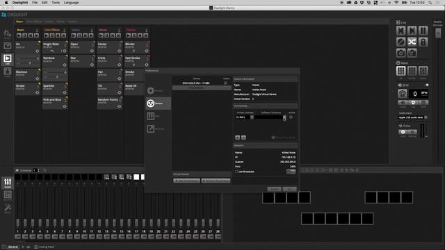This screenshot has width=445, height=250.
Task: Adjust the Master Dimmer slider
Action: click(438, 33)
